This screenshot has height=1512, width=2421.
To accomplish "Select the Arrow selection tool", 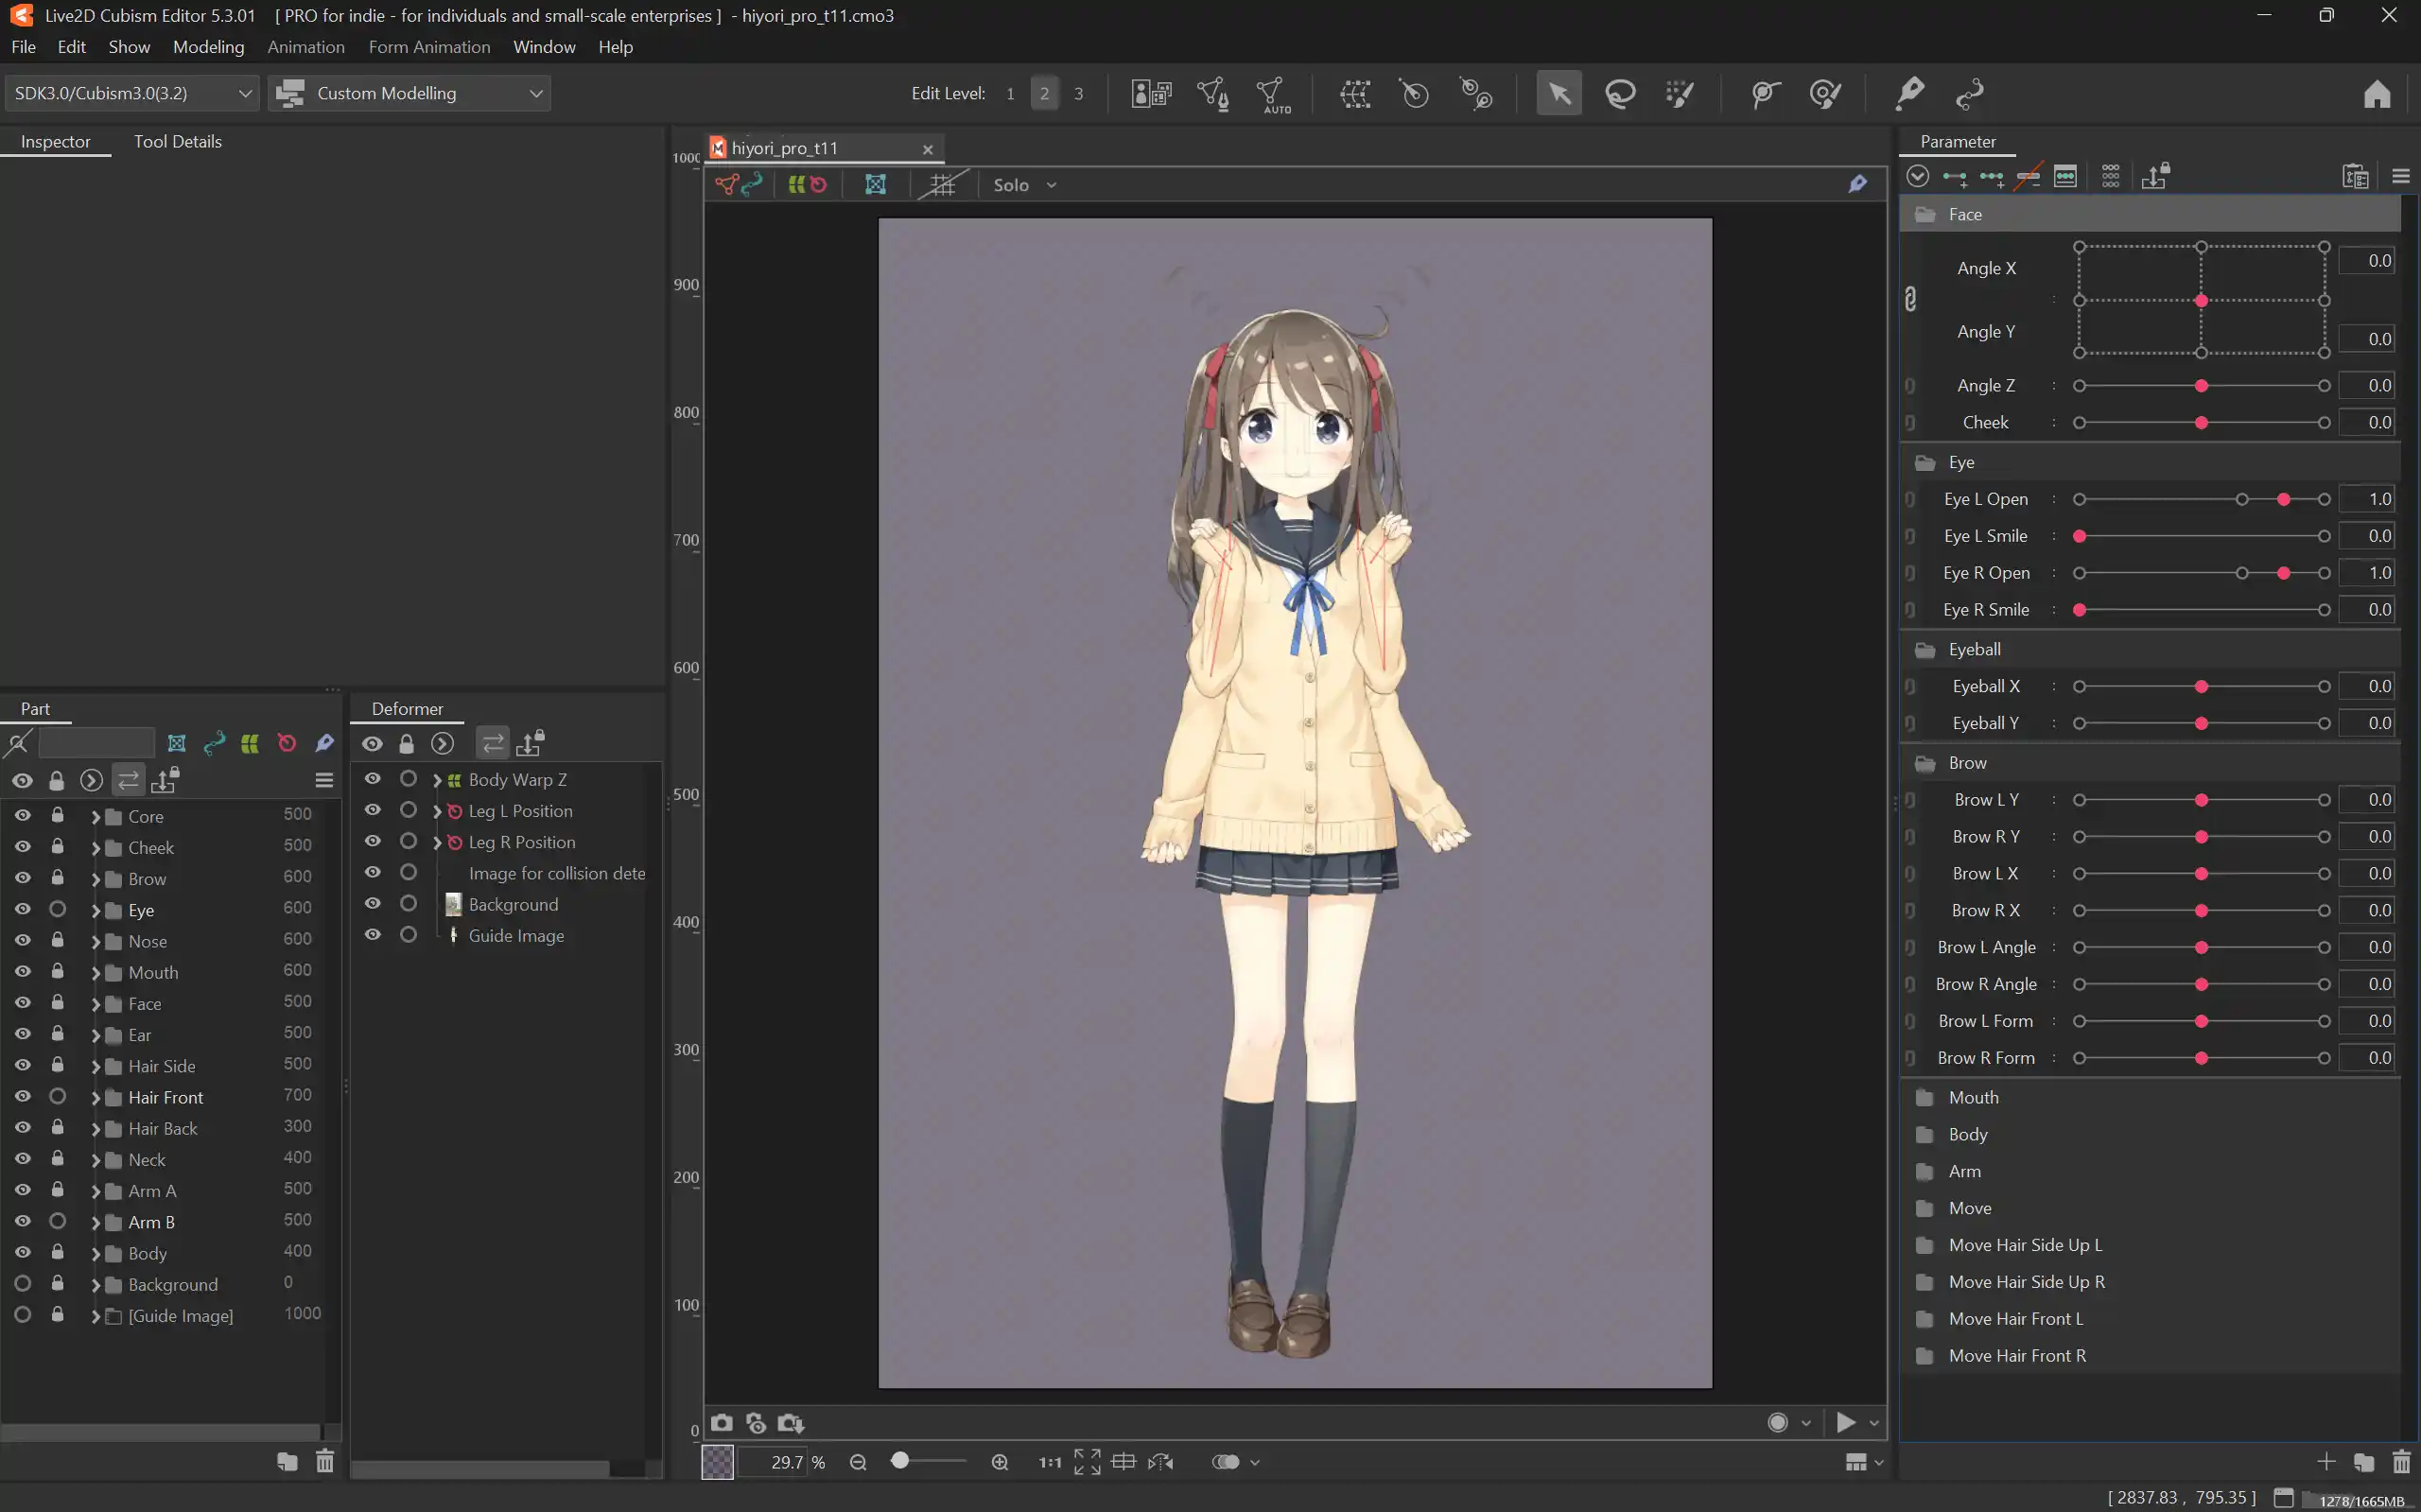I will pyautogui.click(x=1559, y=93).
